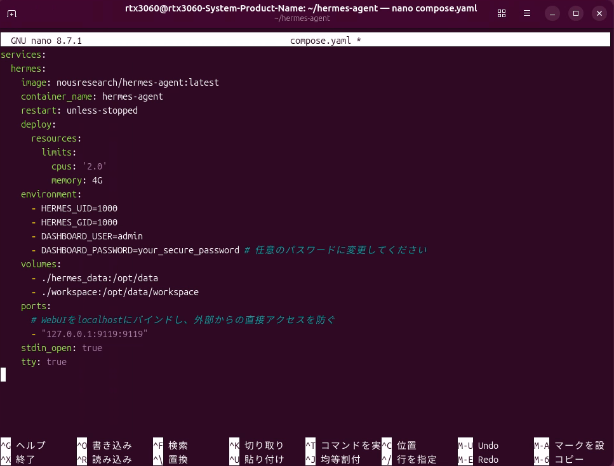614x466 pixels.
Task: Click the 'compose.yaml *' filename in nano title bar
Action: point(325,41)
